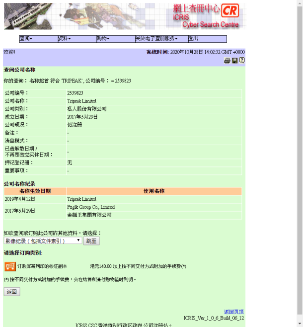This screenshot has height=327, width=303.
Task: Click the save diskette icon
Action: point(234,61)
